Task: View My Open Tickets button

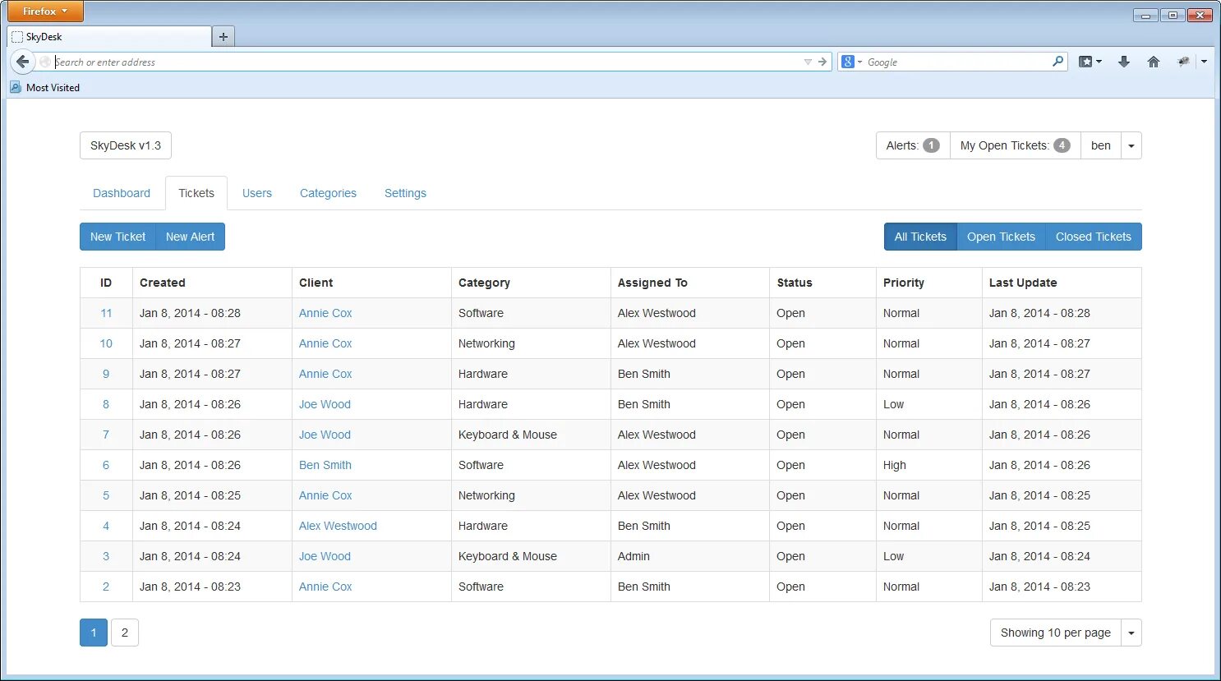Action: coord(1016,145)
